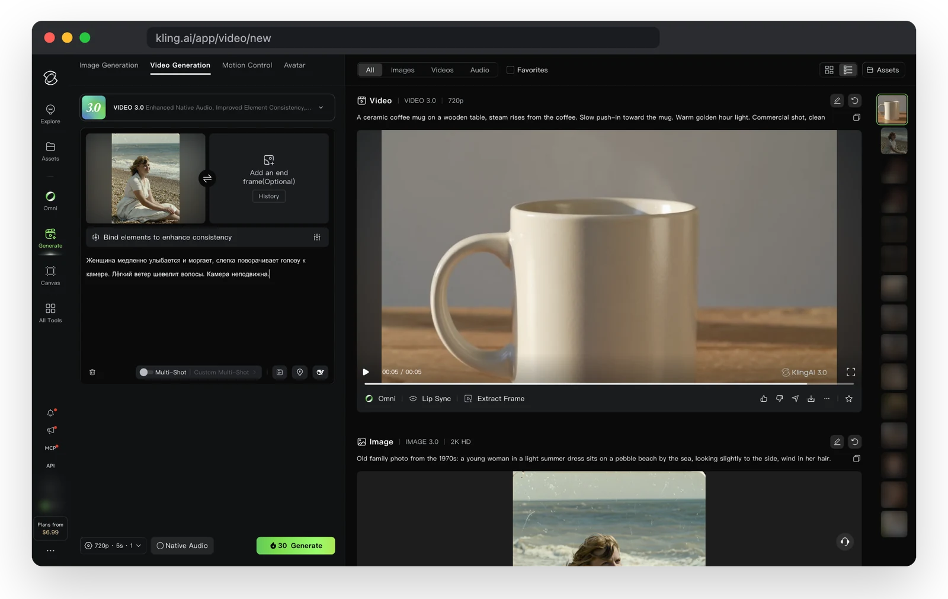This screenshot has width=948, height=599.
Task: Switch to Motion Control tab
Action: (x=247, y=65)
